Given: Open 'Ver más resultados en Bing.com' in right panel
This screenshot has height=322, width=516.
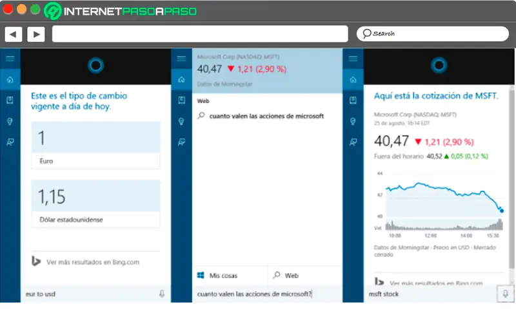Looking at the screenshot, I should pos(436,283).
